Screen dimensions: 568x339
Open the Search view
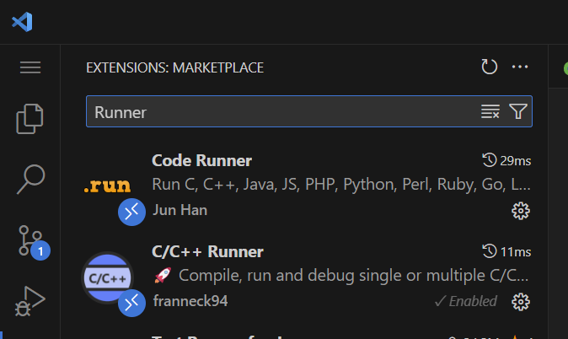(x=30, y=179)
